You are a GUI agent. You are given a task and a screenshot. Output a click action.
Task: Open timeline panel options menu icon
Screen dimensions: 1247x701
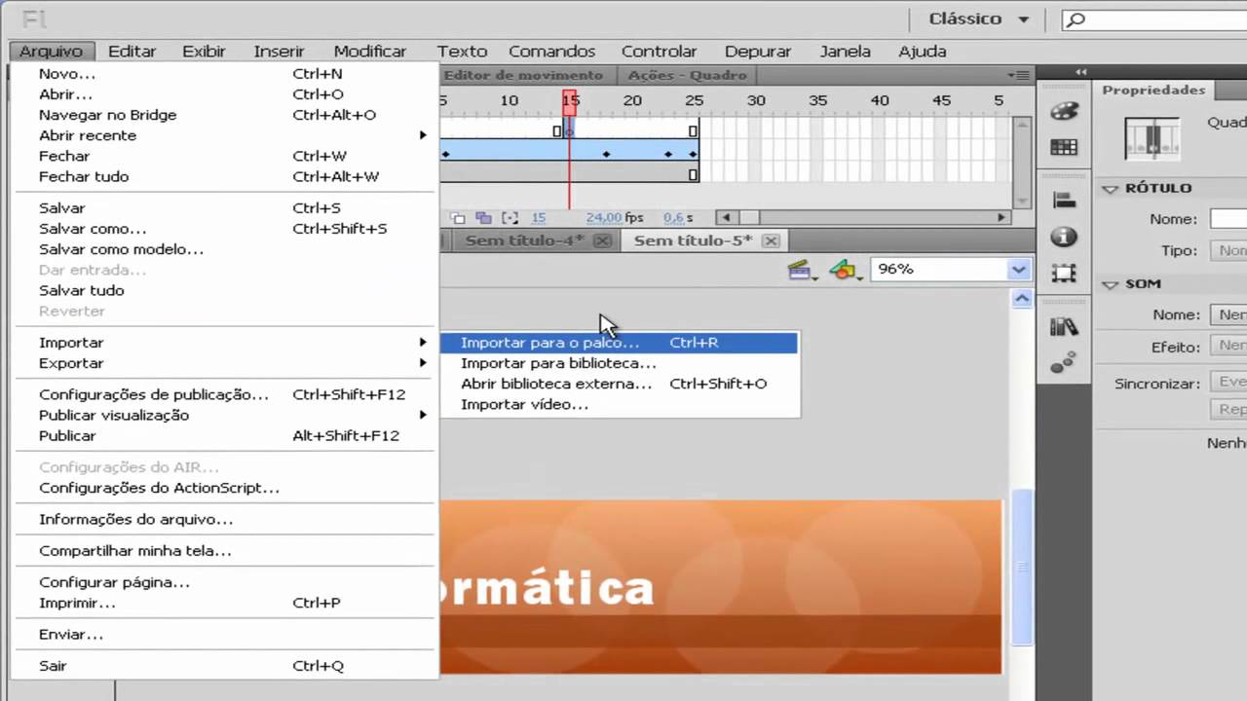coord(1020,75)
